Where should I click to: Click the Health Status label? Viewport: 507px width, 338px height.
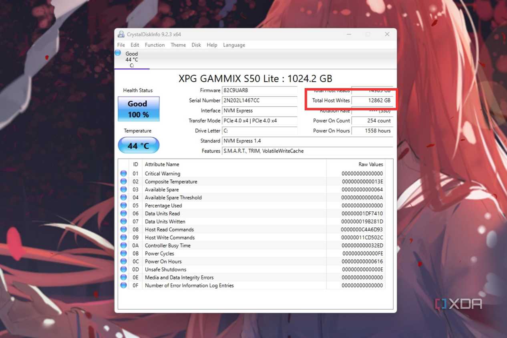click(x=138, y=91)
